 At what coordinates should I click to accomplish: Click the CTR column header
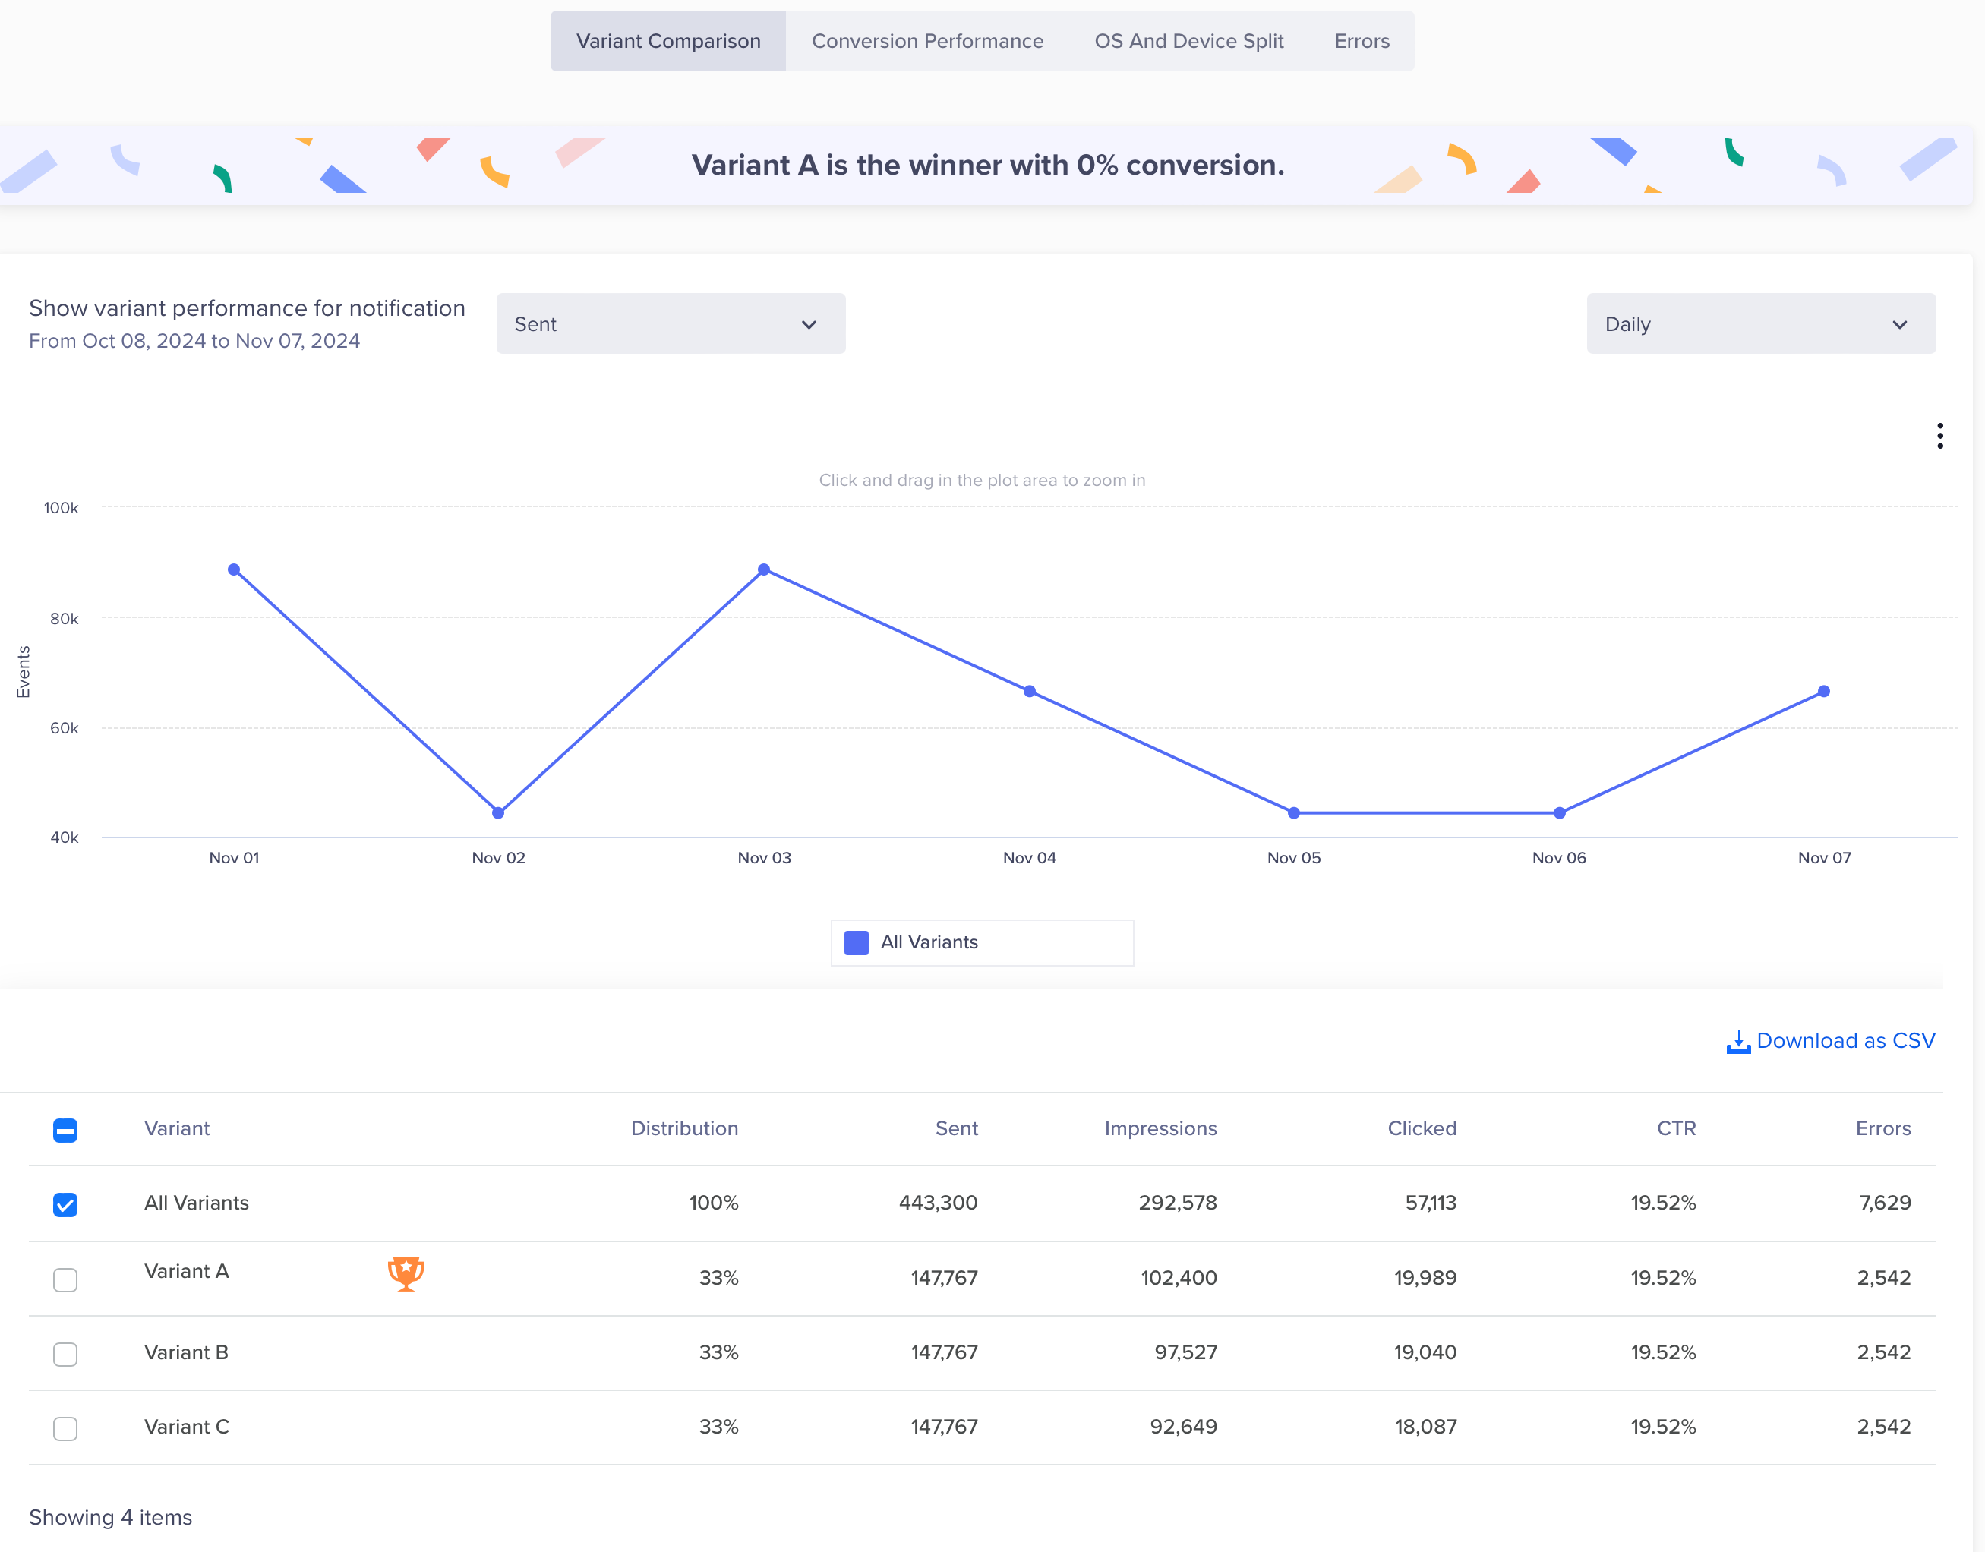pyautogui.click(x=1675, y=1128)
